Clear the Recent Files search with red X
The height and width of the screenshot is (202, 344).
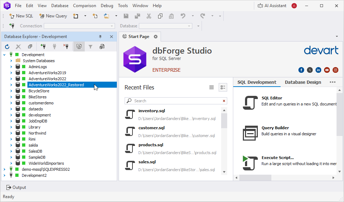(x=224, y=101)
